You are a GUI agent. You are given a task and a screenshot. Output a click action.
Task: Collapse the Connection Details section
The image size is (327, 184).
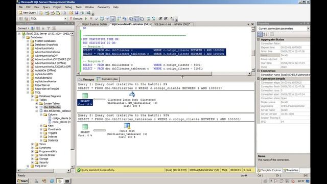point(259,79)
